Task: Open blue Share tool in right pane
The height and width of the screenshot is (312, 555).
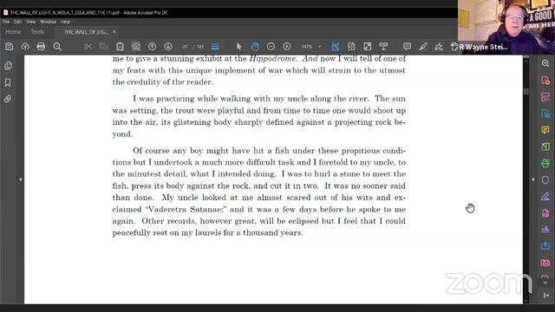Action: 545,246
